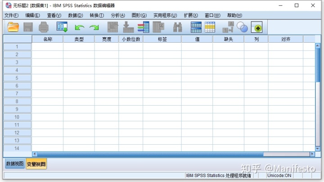
Task: Click the Save document floppy icon
Action: click(28, 27)
